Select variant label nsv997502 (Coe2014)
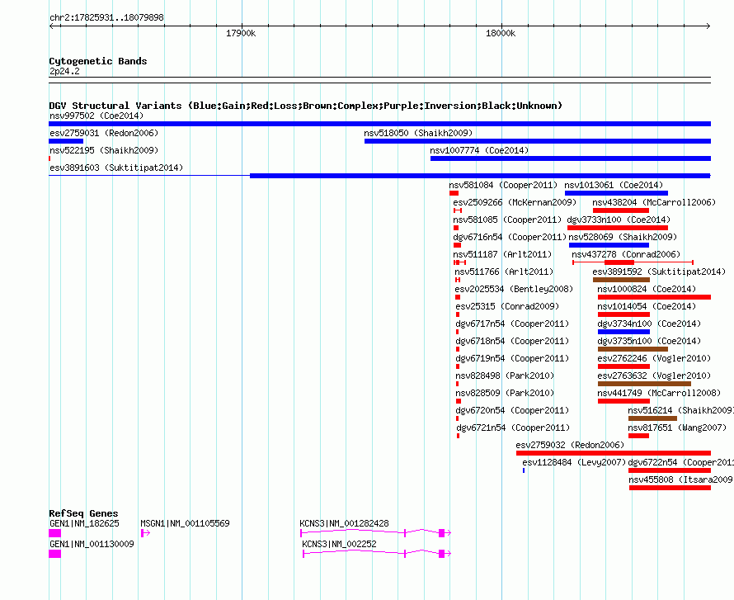This screenshot has width=734, height=600. click(x=96, y=116)
